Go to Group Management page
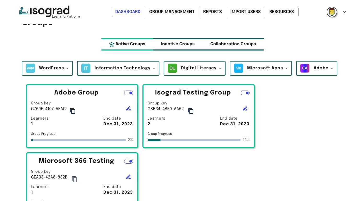The image size is (357, 201). point(172,12)
